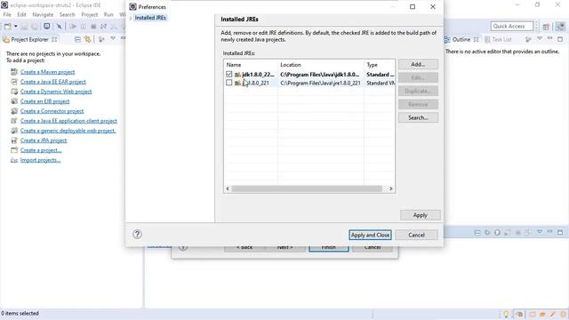This screenshot has width=569, height=320.
Task: Switch to the Task List tab
Action: click(x=498, y=39)
